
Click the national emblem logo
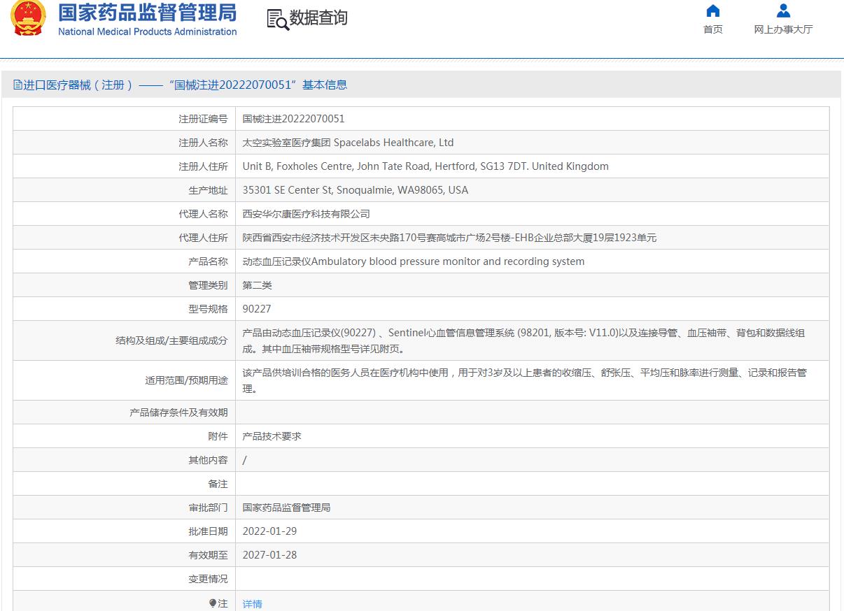coord(28,18)
